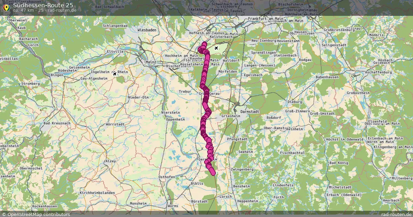This screenshot has width=413, height=217.
Task: Click the Amorbach town label
Action: (x=391, y=200)
